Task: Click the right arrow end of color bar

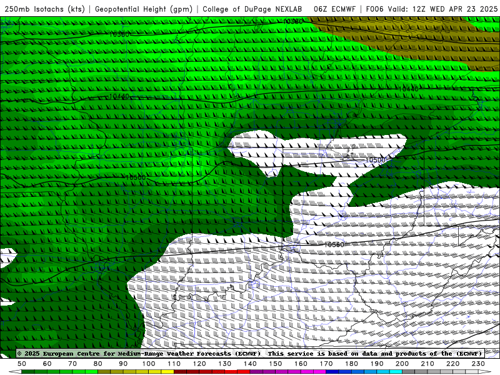Action: [x=485, y=372]
